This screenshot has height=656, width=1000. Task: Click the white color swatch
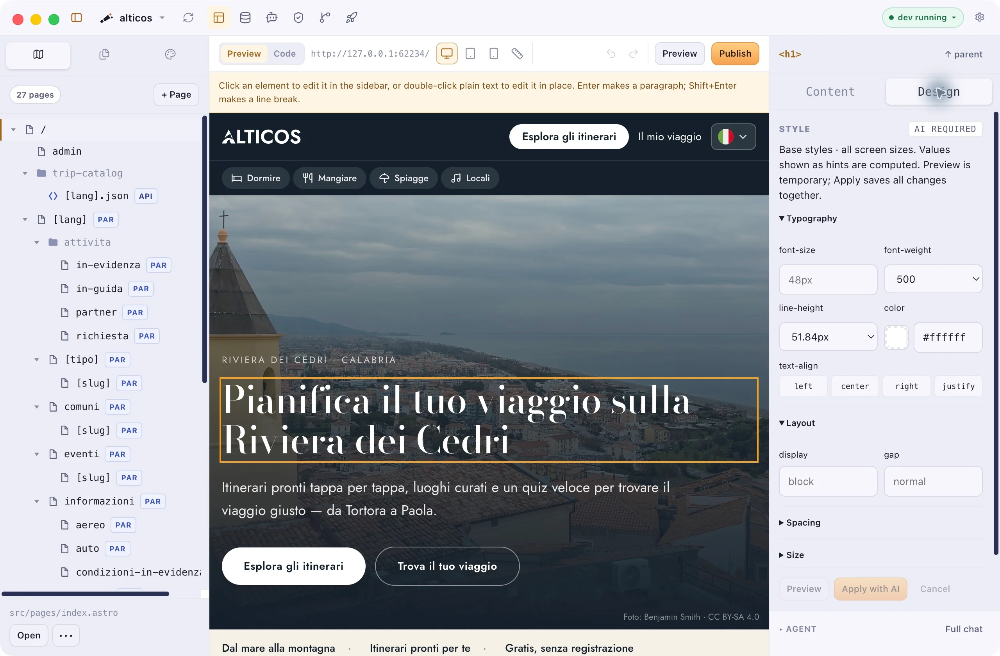896,337
